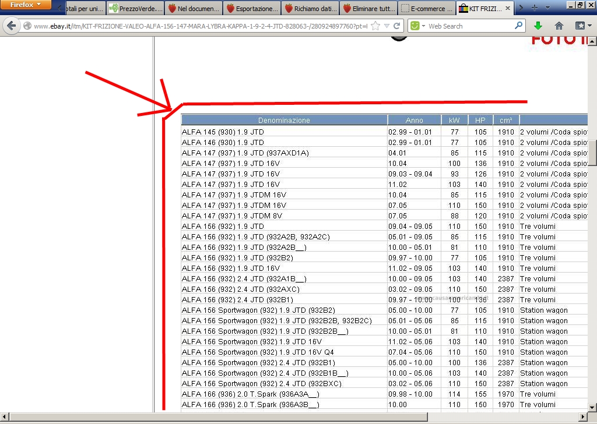The height and width of the screenshot is (424, 597).
Task: Switch to PrezzoVerde tab
Action: click(136, 8)
